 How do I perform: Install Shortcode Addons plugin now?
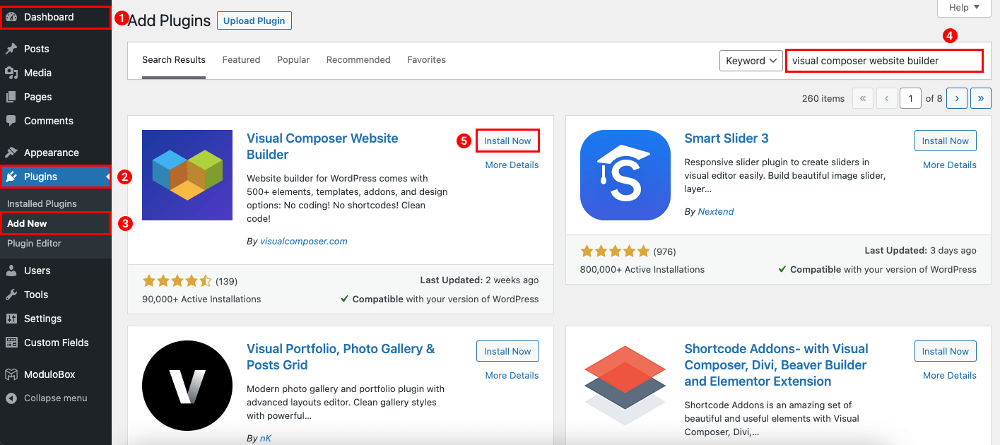[946, 351]
